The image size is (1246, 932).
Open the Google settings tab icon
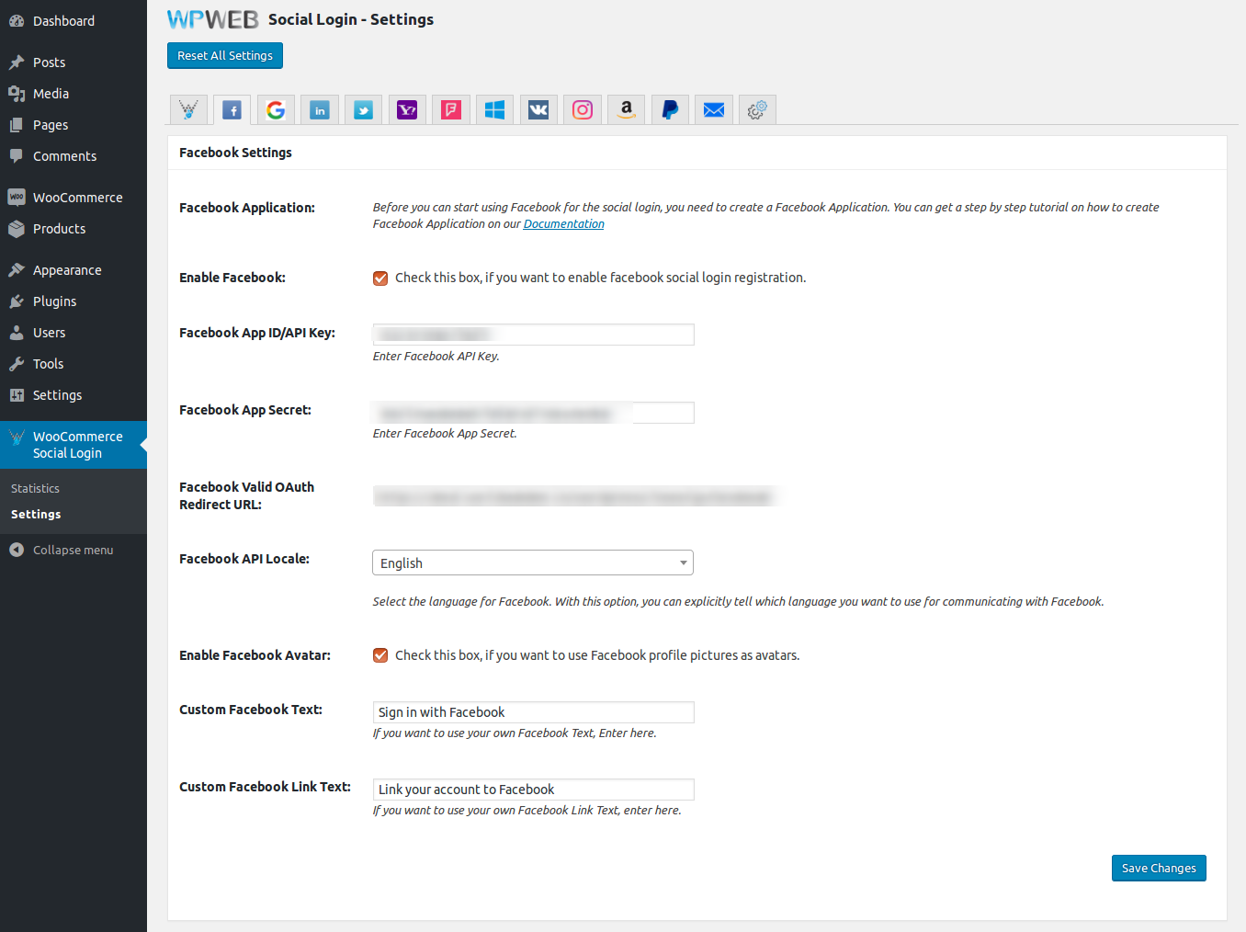(x=276, y=110)
